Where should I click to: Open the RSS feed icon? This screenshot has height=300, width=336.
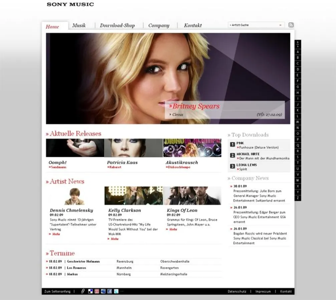click(x=291, y=25)
